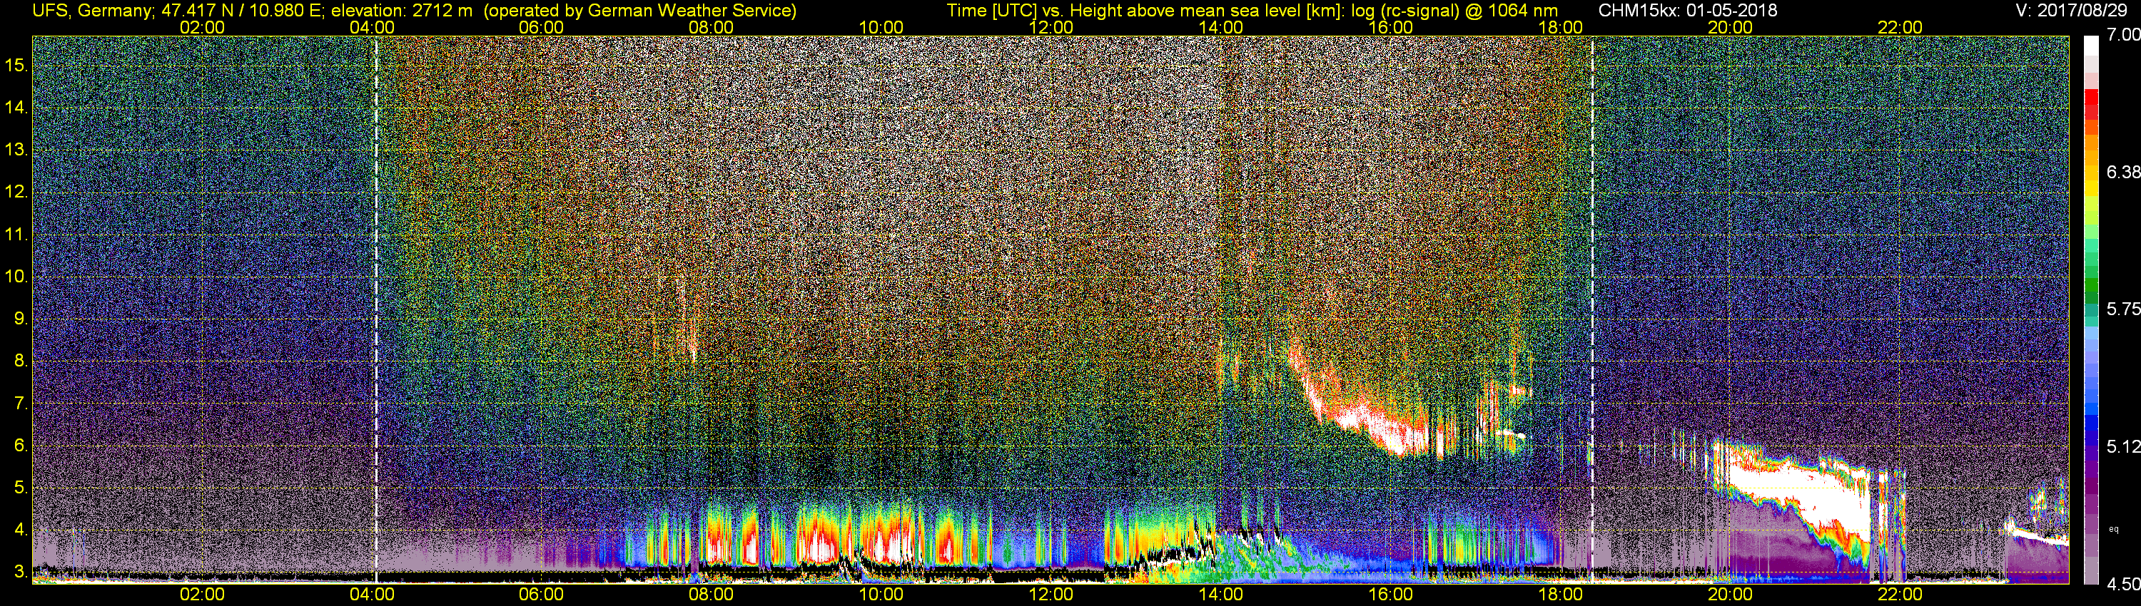The width and height of the screenshot is (2141, 606).
Task: Click the 12:00 label on the bottom time axis
Action: click(x=1051, y=595)
